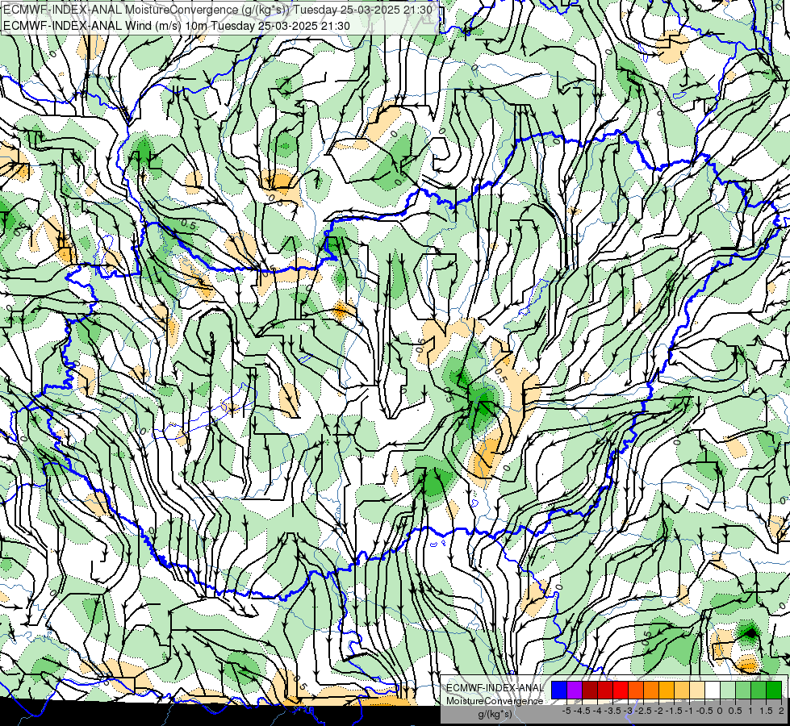Screen dimensions: 790x726
Task: Click the blue legend swatch
Action: pos(559,690)
